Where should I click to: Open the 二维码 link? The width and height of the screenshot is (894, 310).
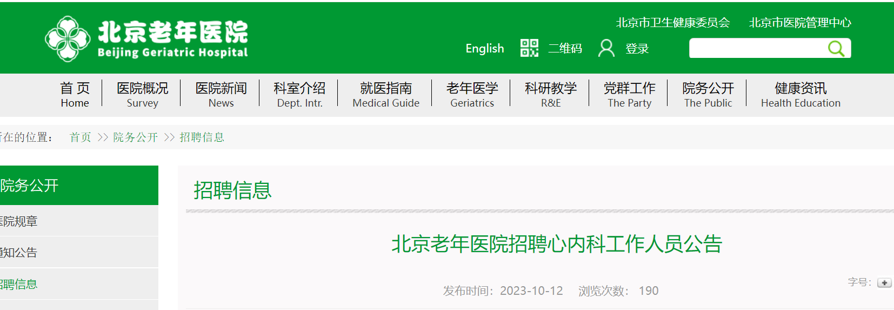pyautogui.click(x=565, y=49)
